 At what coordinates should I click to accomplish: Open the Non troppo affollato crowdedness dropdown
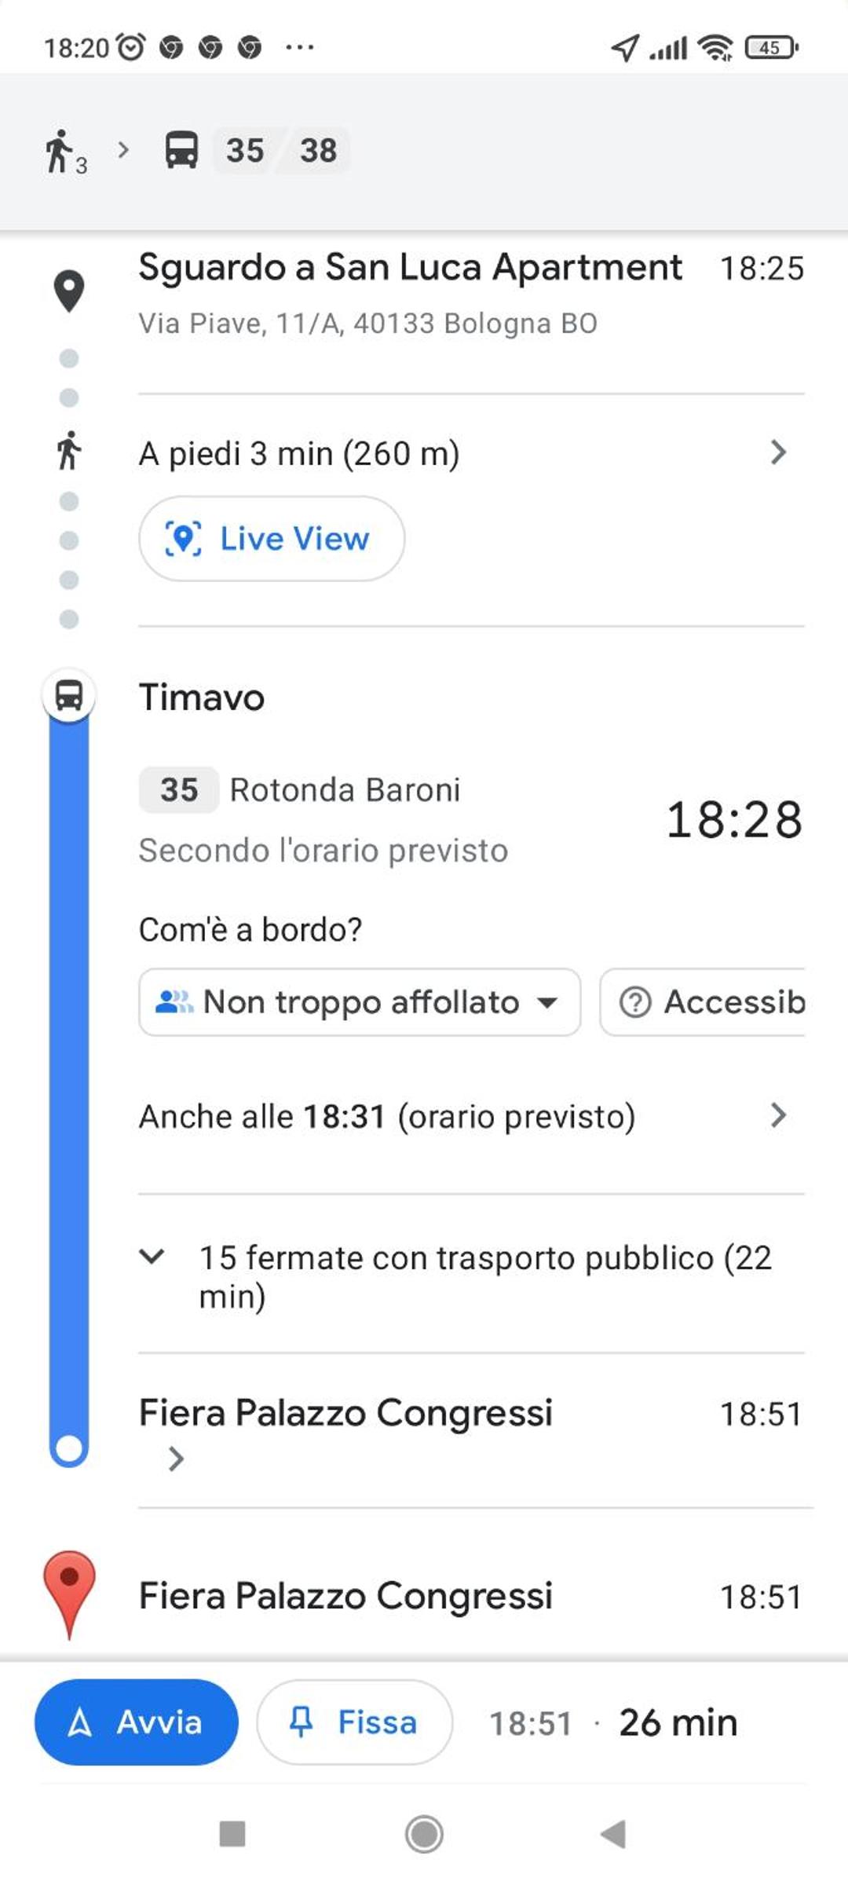point(360,1002)
